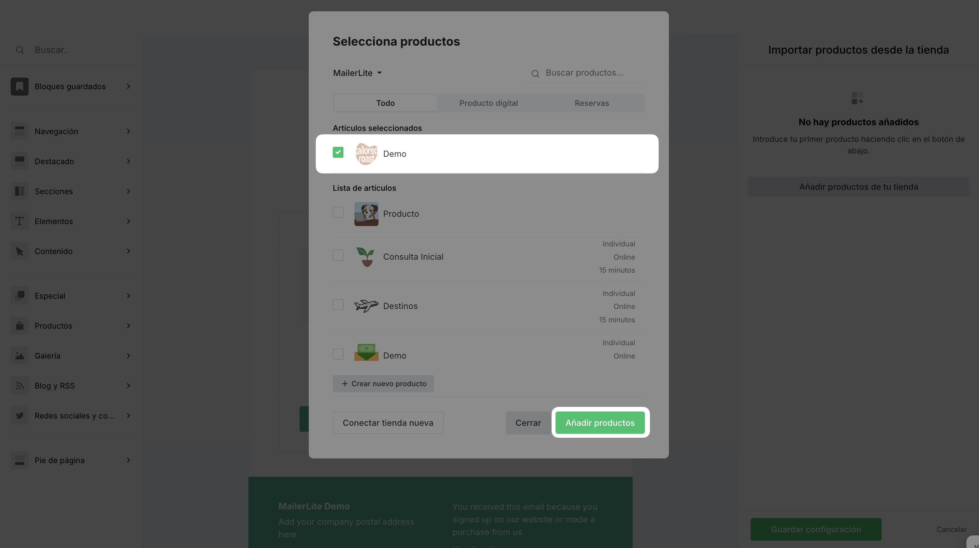Focus the Buscar productos search field
This screenshot has height=548, width=979.
tap(585, 73)
